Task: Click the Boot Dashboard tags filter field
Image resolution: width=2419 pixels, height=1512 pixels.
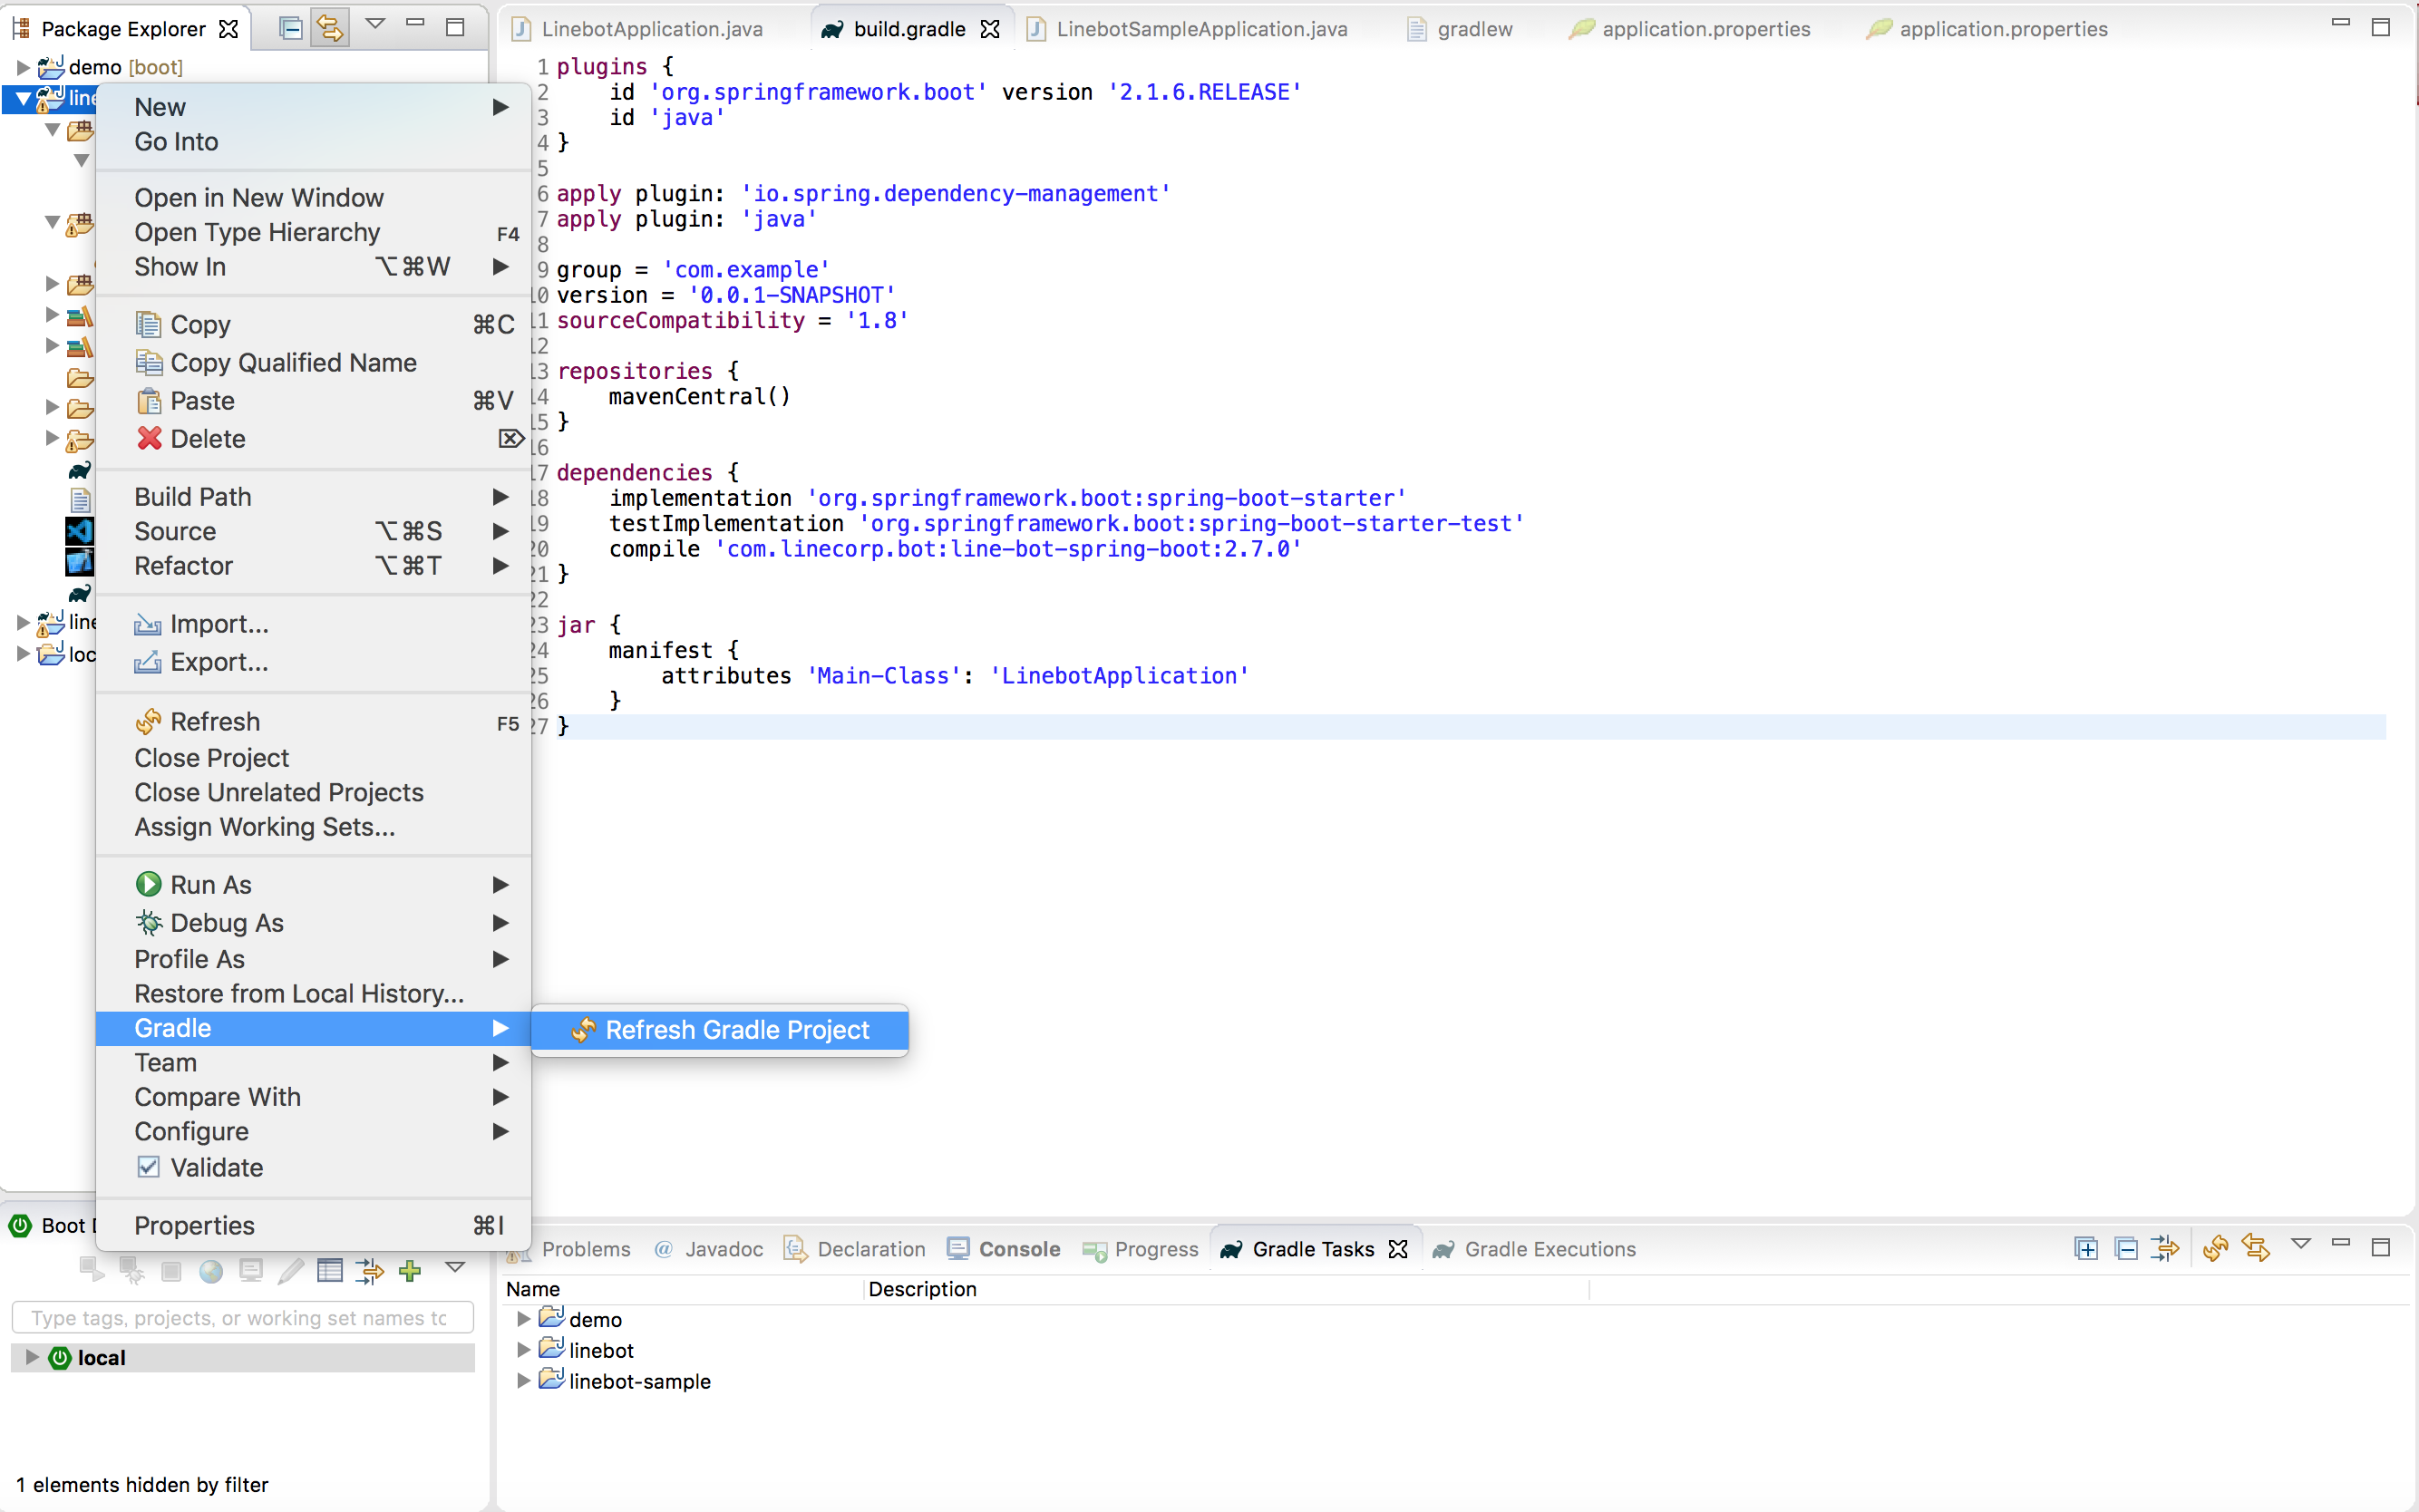Action: (x=242, y=1318)
